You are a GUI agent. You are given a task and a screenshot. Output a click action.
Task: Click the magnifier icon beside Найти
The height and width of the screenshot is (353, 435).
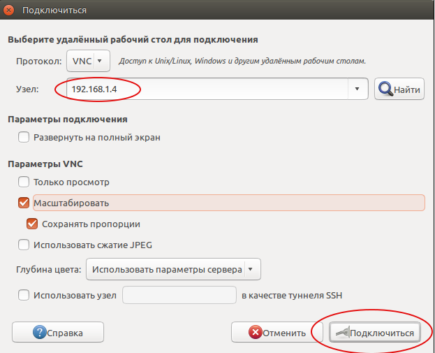tap(385, 89)
